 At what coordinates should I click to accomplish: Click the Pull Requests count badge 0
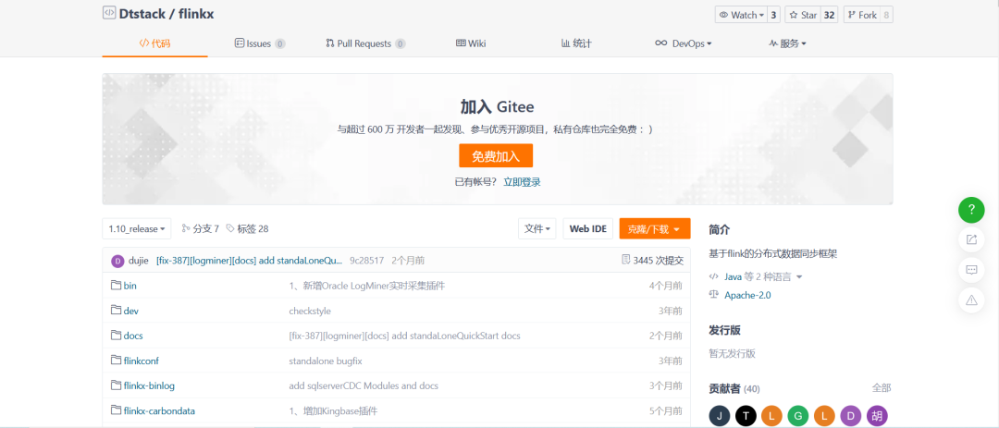pyautogui.click(x=401, y=44)
